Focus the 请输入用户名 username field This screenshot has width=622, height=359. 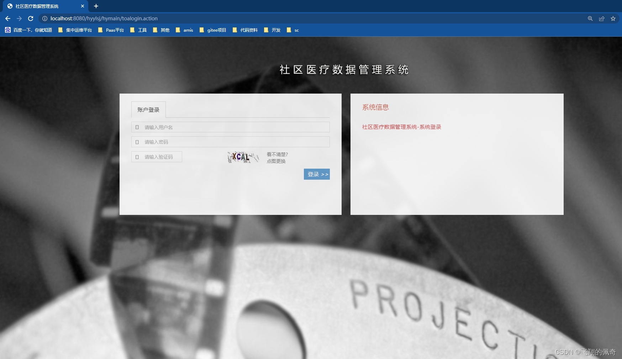coord(231,127)
